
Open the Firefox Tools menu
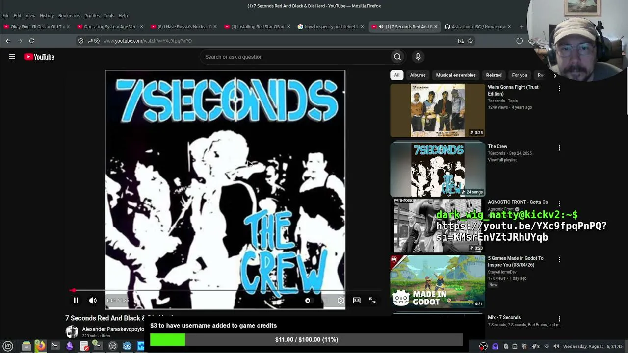click(x=109, y=16)
